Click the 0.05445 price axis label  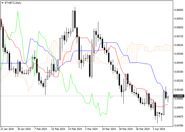[179, 63]
